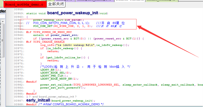
Task: Click the return statement on line 971
Action: pos(53,51)
